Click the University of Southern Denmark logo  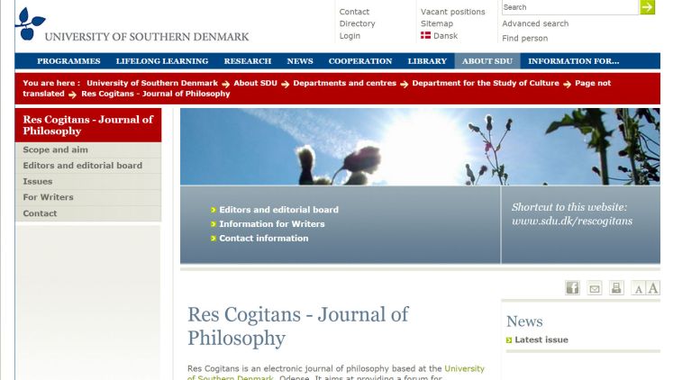132,24
